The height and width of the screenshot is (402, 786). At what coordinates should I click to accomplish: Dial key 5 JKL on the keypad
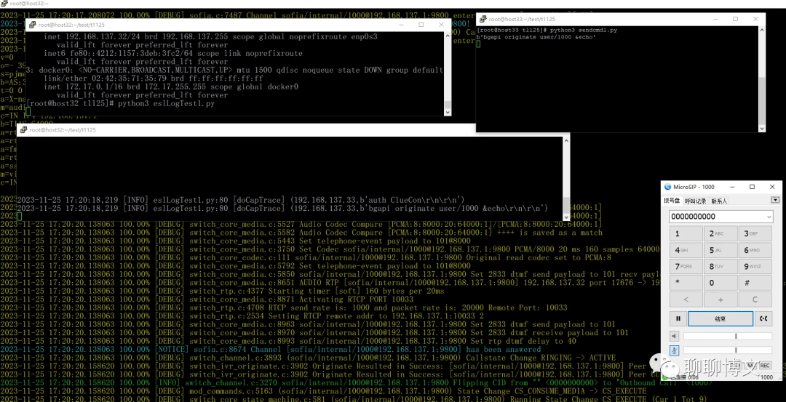[x=720, y=250]
